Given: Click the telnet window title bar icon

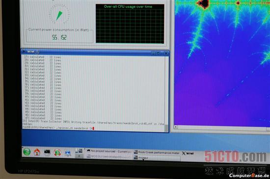Looking at the screenshot, I should (24, 51).
